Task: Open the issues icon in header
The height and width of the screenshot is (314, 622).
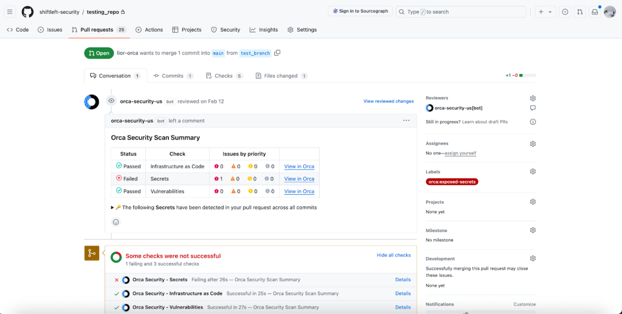Action: pyautogui.click(x=565, y=12)
